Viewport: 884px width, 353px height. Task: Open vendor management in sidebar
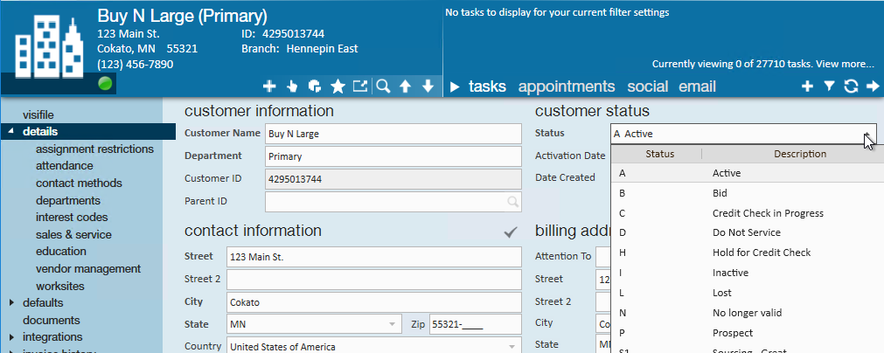88,269
